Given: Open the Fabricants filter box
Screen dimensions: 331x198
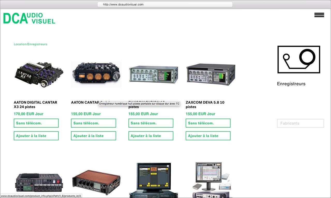Looking at the screenshot, I should tap(300, 123).
